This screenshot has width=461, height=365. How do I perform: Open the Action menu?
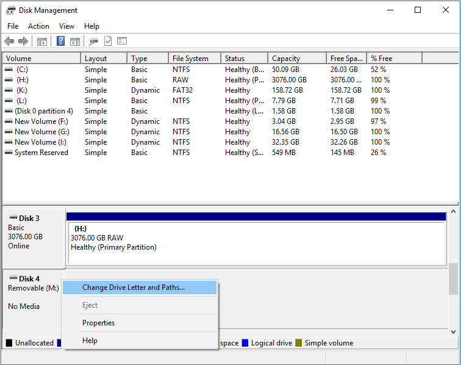click(38, 26)
